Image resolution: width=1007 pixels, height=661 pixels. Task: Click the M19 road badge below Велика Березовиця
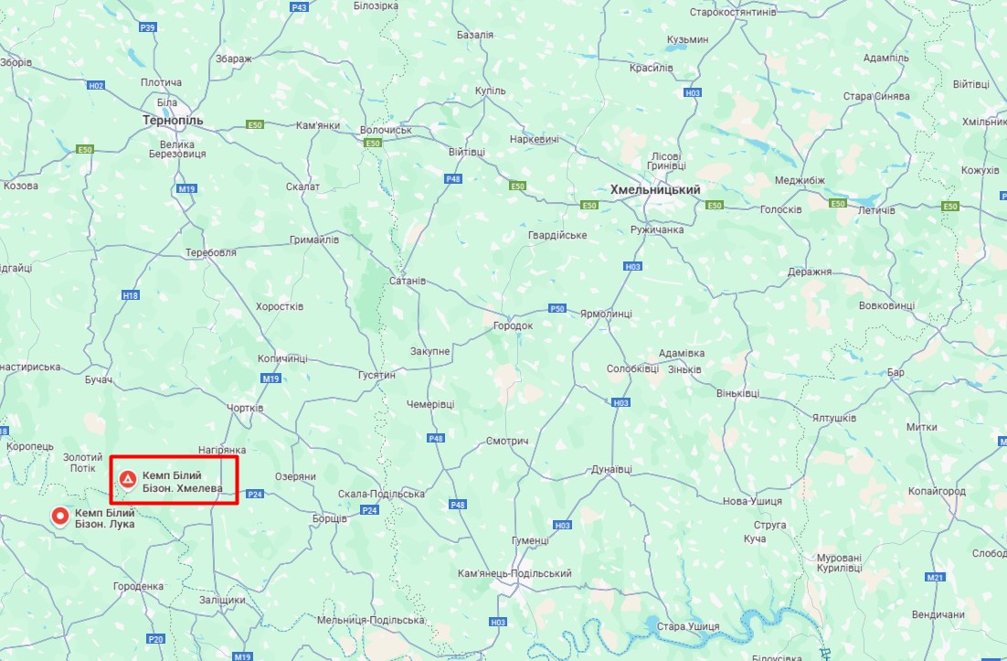coord(187,189)
